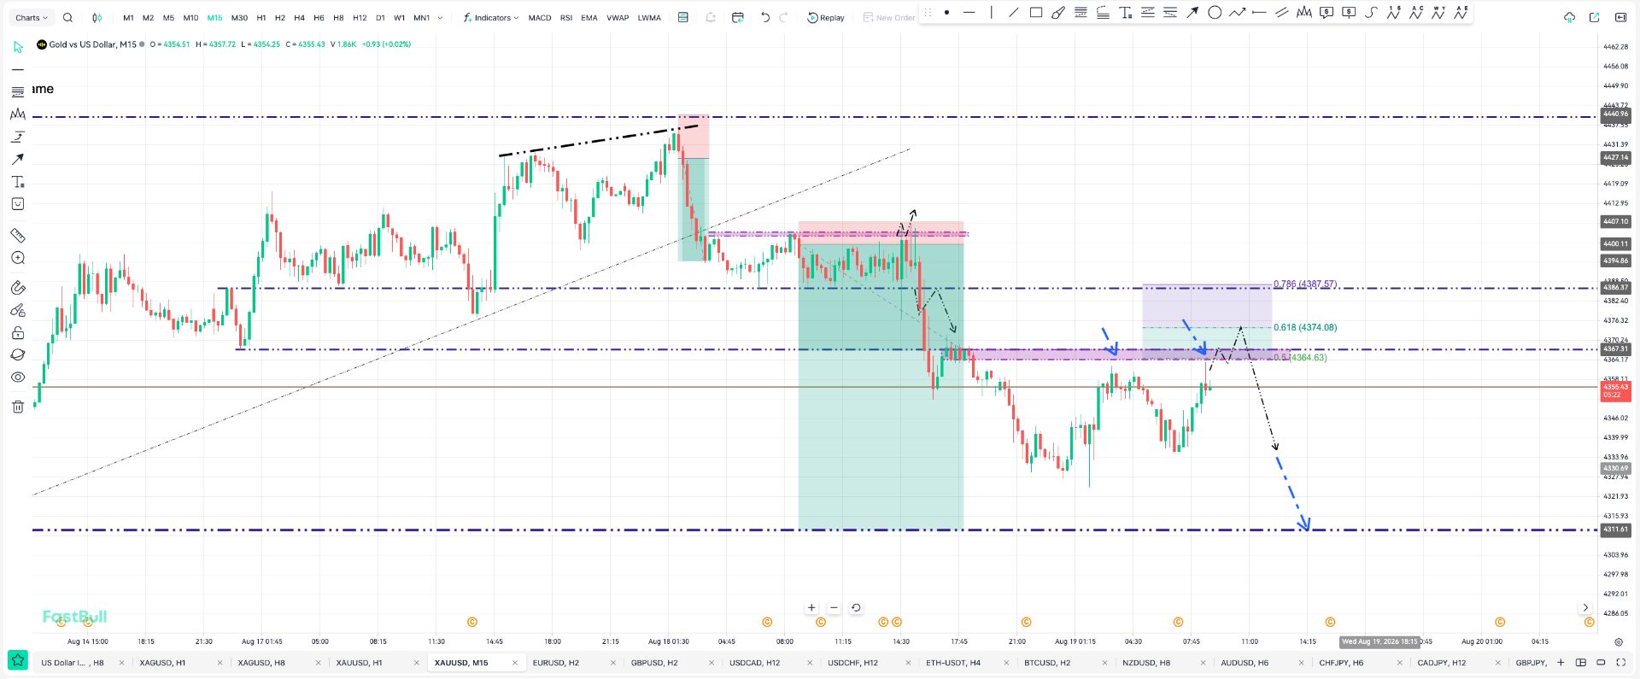Open chart in a new window icon

pos(1594,17)
